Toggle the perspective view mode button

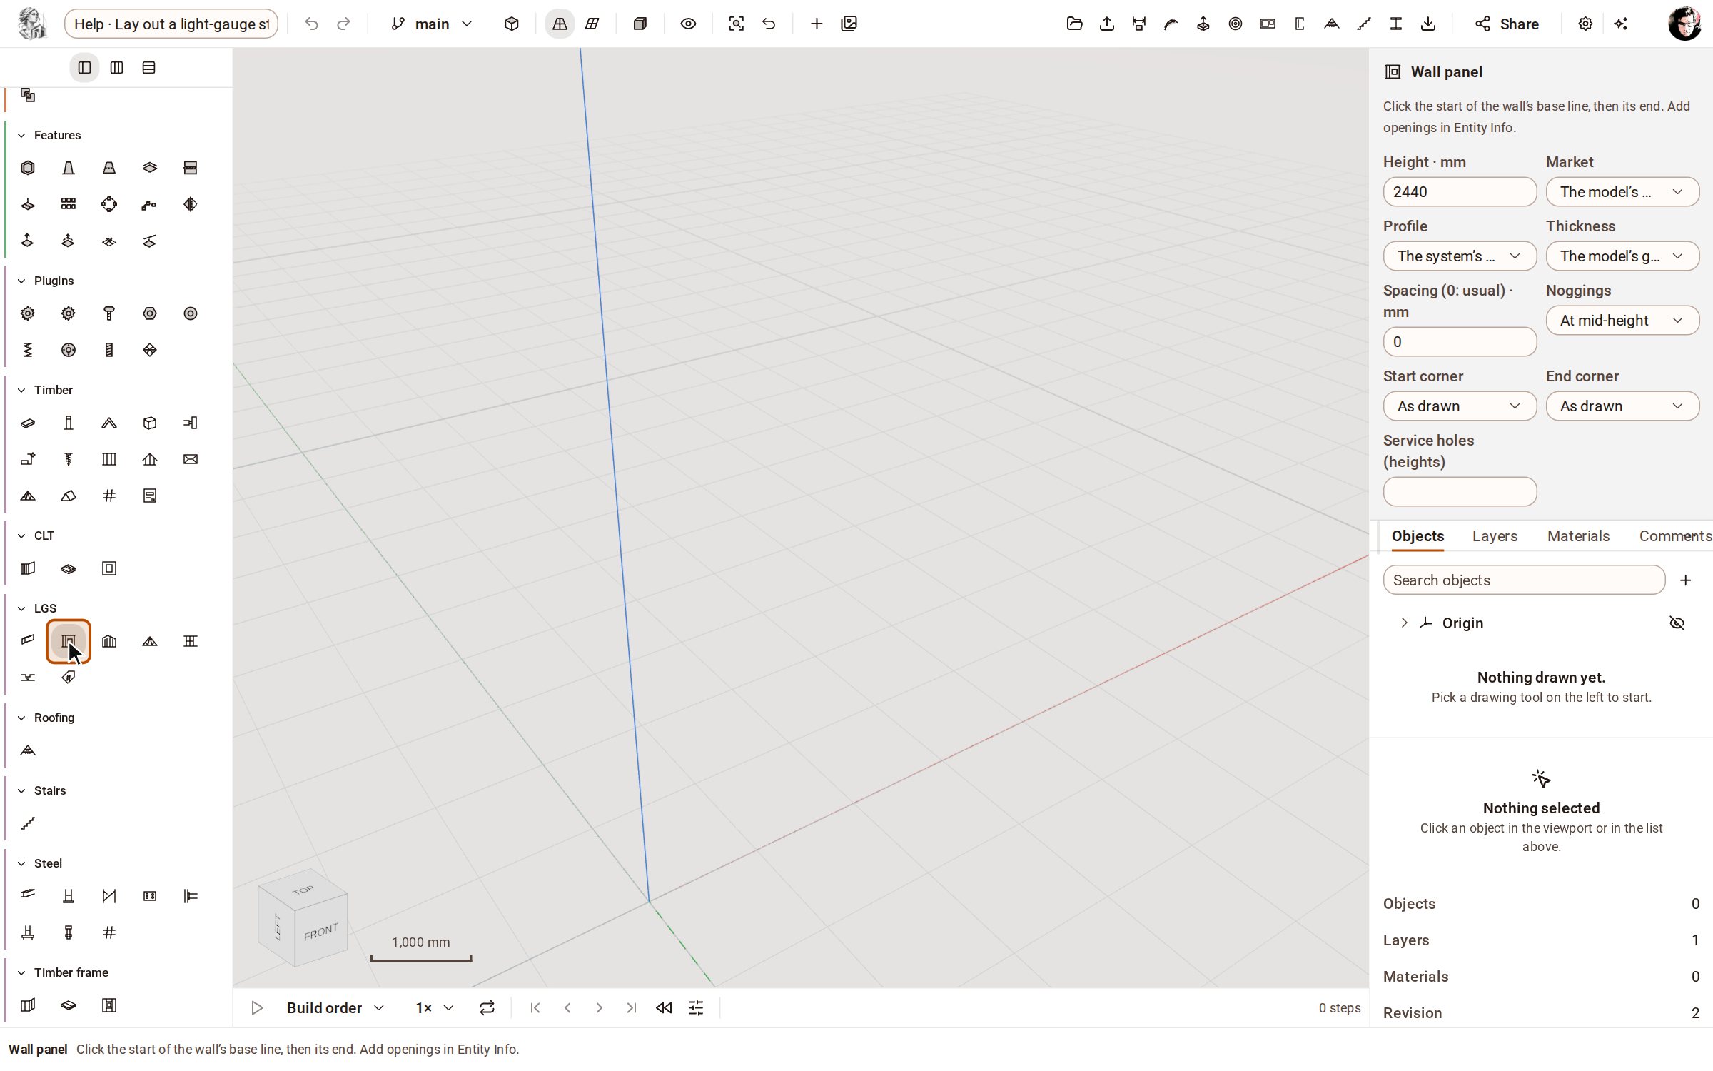click(x=560, y=24)
